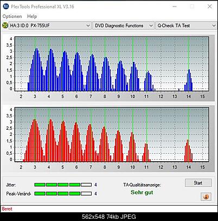Open the Optionen menu
This screenshot has height=221, width=218.
[x=12, y=16]
